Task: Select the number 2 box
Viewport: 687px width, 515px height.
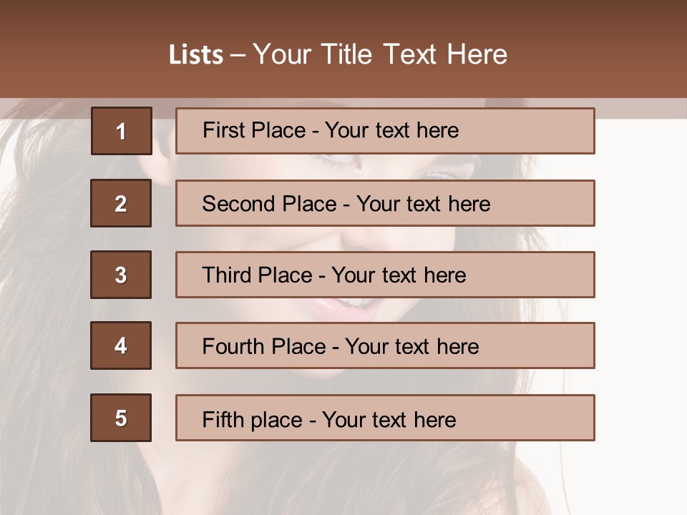Action: [x=121, y=203]
